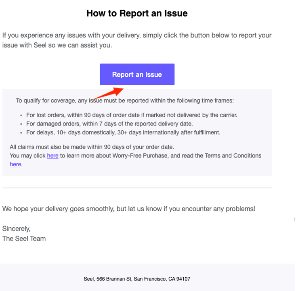The height and width of the screenshot is (291, 296).
Task: Click the 'We hope your delivery goes smoothly' text
Action: point(128,209)
